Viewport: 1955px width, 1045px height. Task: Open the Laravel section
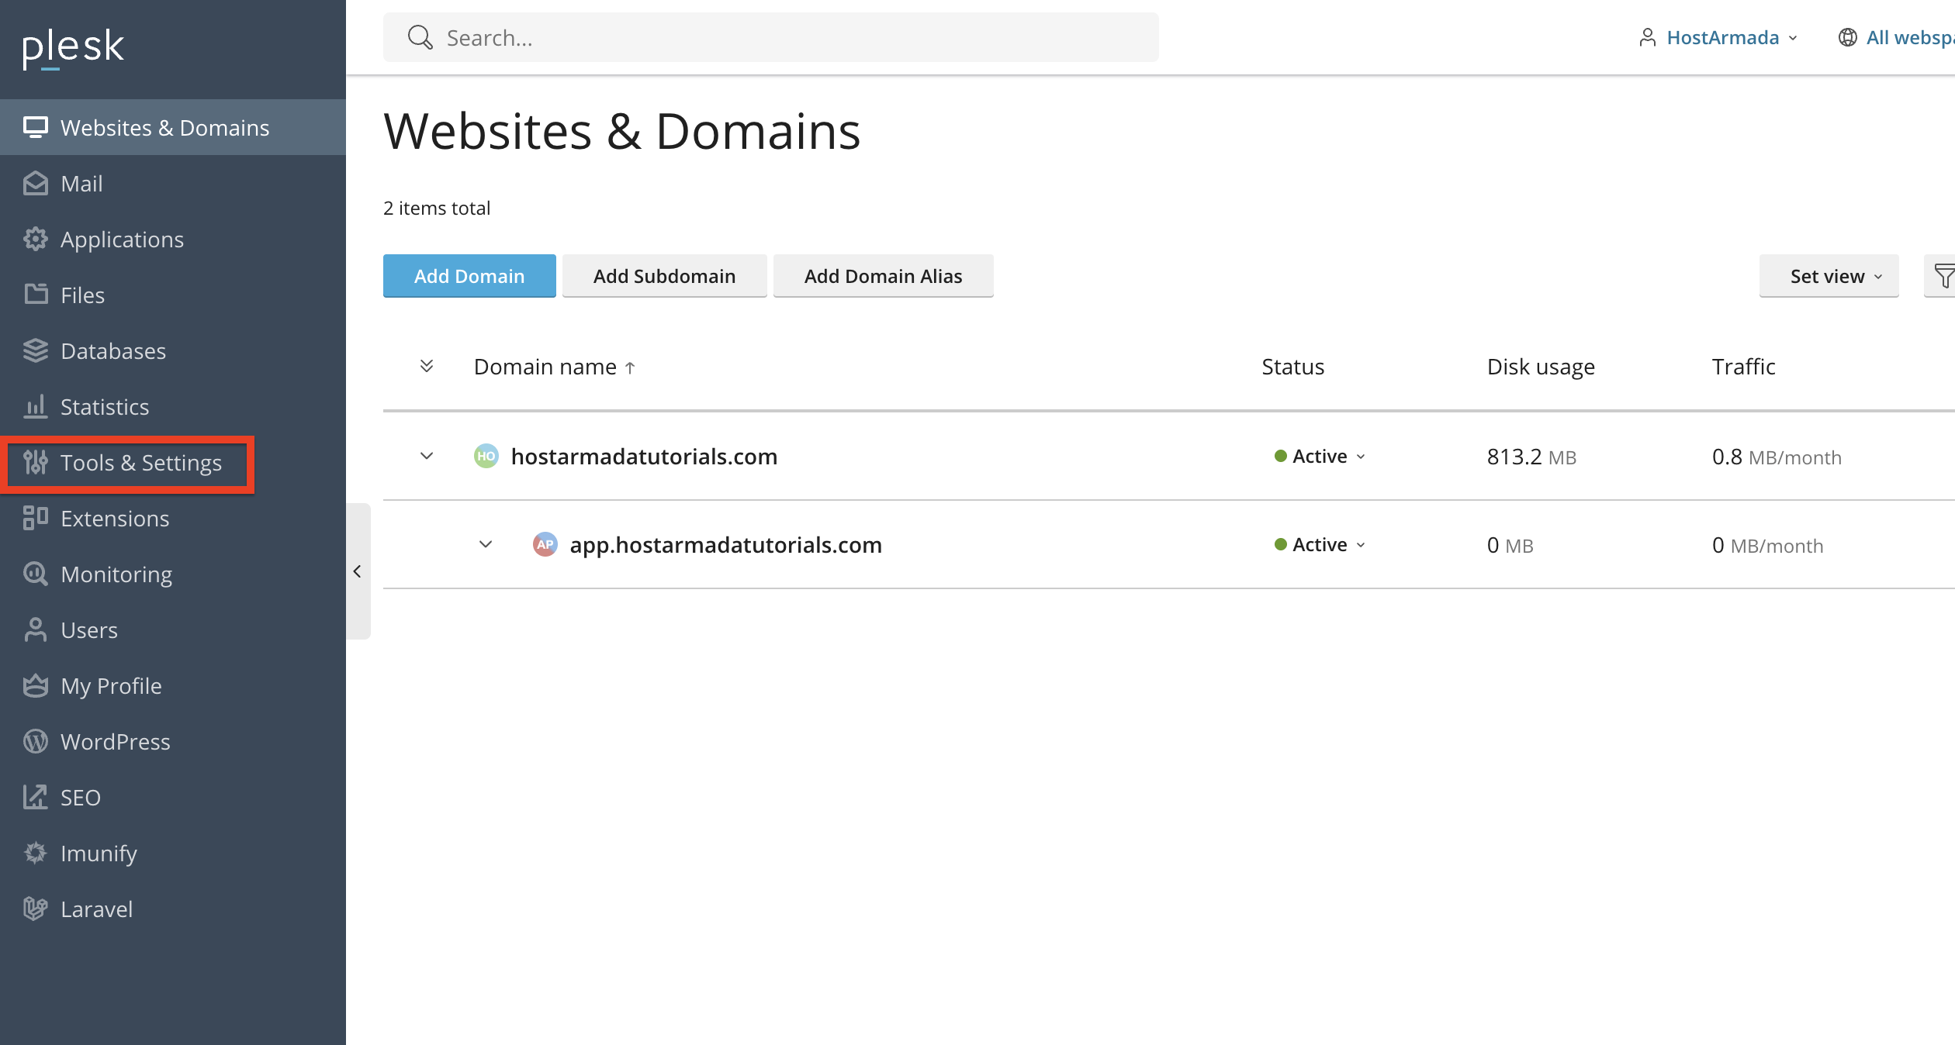click(x=173, y=909)
